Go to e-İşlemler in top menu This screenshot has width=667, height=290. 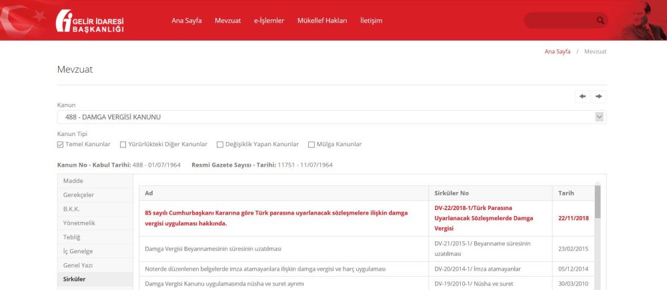pyautogui.click(x=269, y=21)
